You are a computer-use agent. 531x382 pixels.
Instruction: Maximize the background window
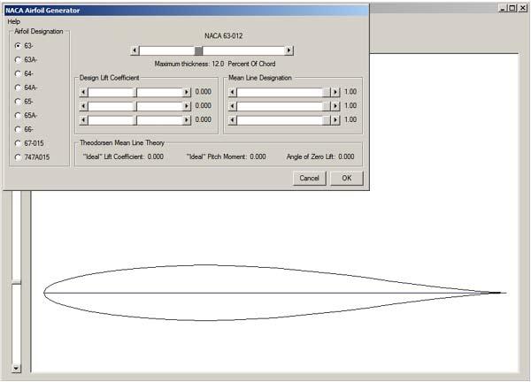tap(512, 8)
